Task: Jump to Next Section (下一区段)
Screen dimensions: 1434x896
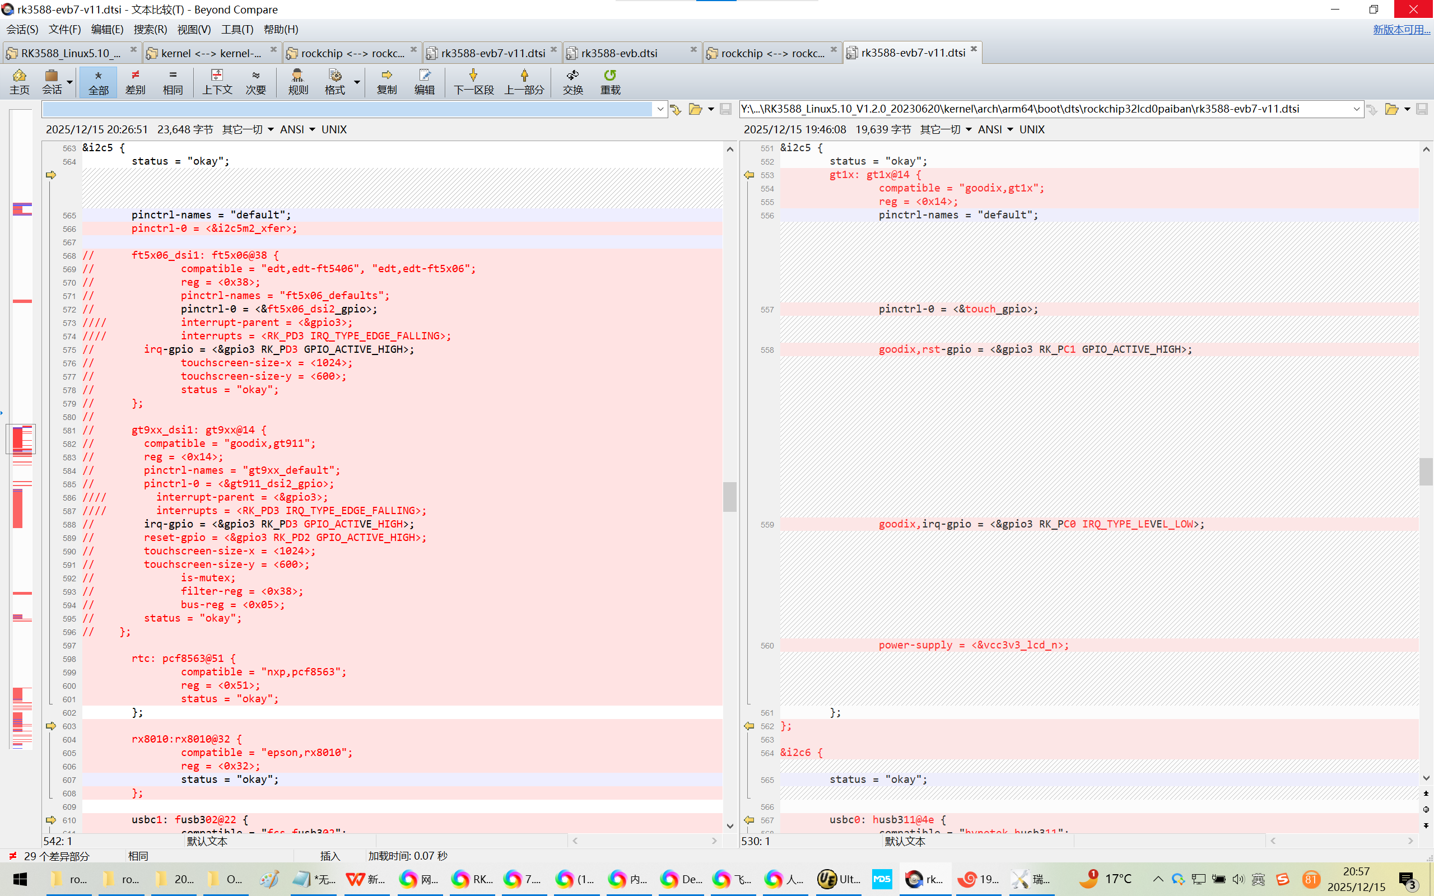Action: coord(473,81)
